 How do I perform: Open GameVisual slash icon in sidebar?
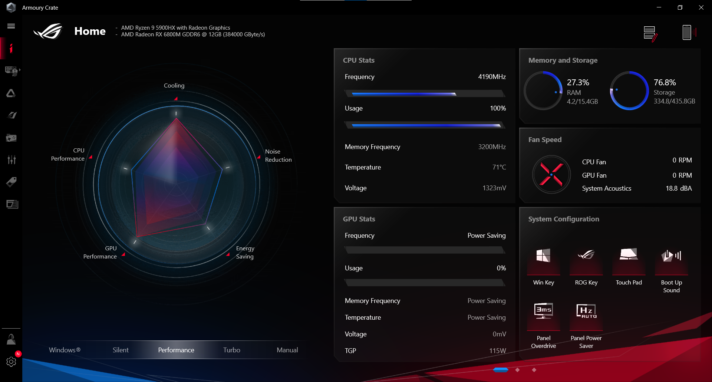(11, 115)
